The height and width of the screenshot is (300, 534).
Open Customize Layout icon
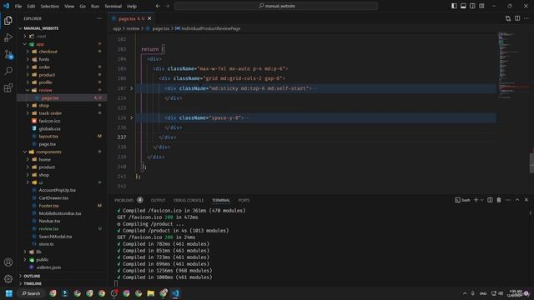(x=481, y=6)
